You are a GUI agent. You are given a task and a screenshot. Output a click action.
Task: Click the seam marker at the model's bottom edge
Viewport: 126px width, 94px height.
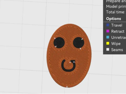67,87
